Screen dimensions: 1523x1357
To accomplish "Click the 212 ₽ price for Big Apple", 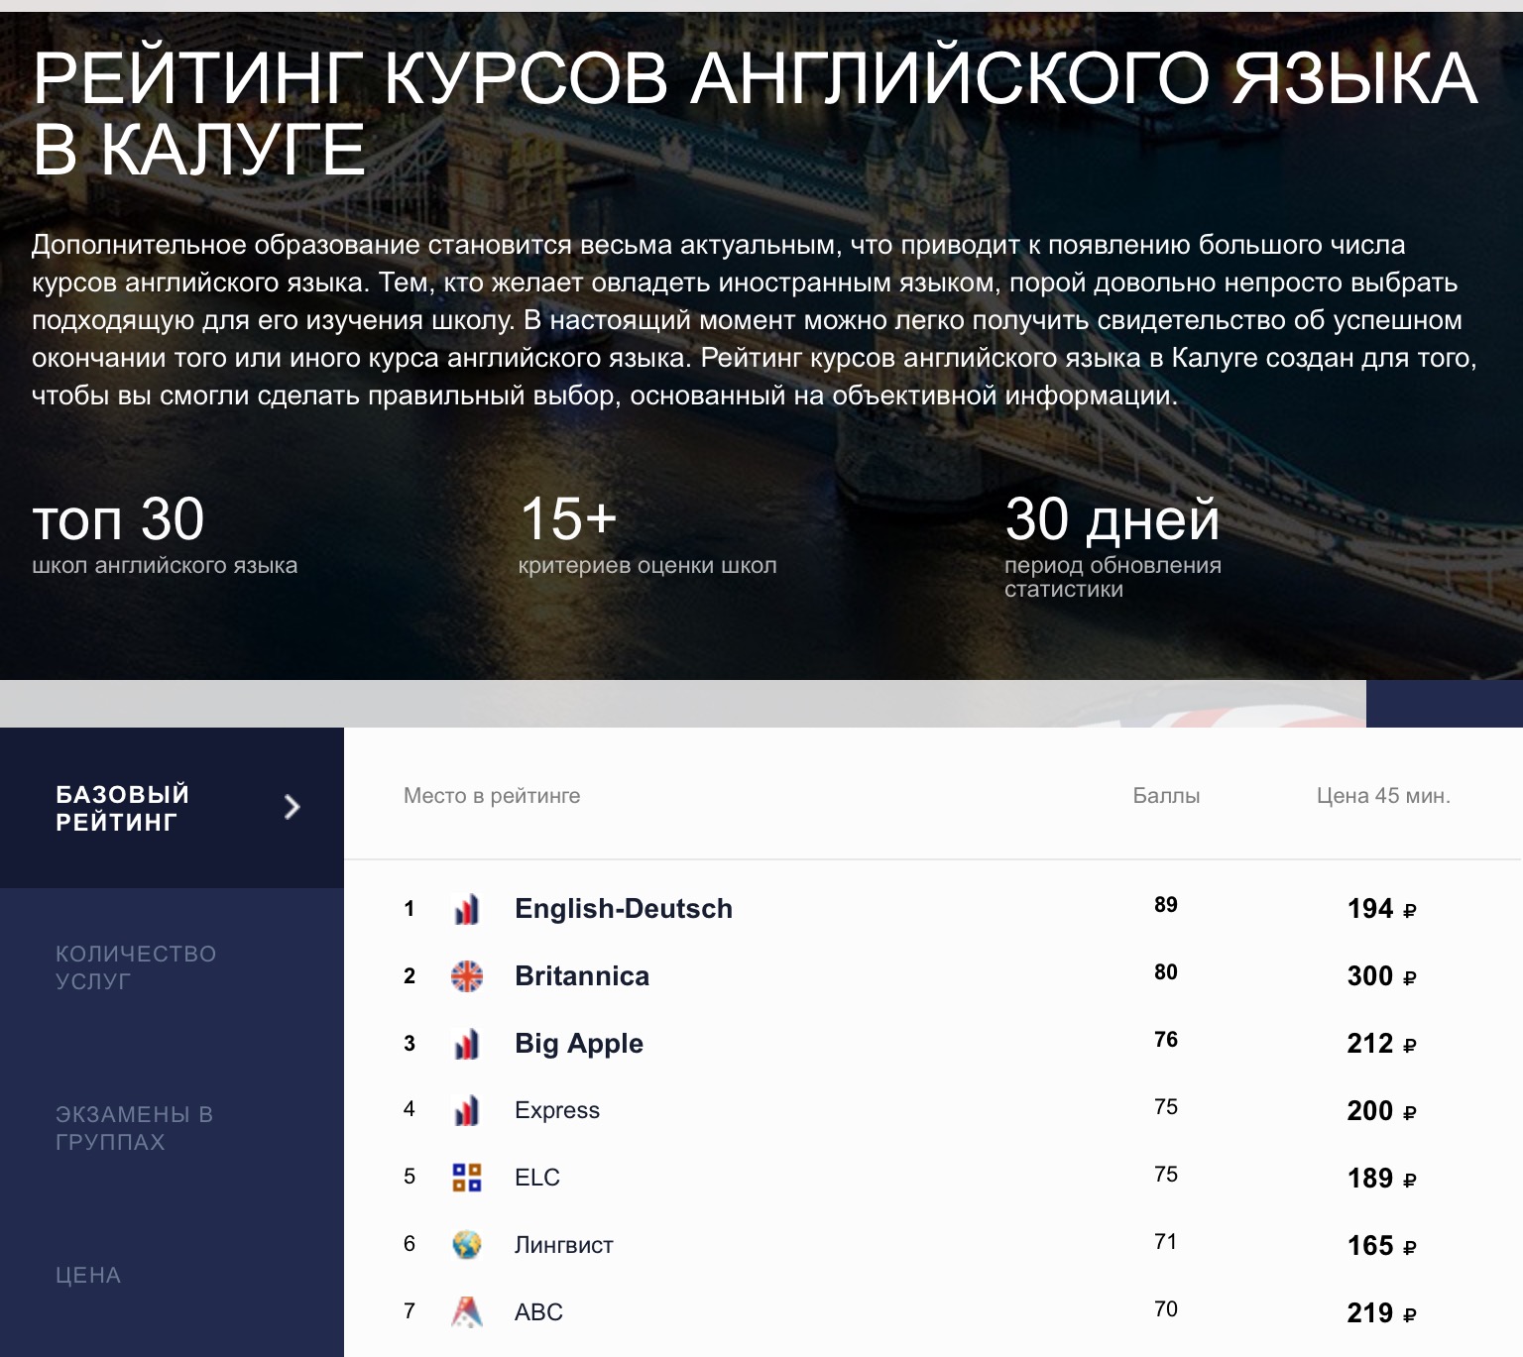I will click(1382, 1044).
